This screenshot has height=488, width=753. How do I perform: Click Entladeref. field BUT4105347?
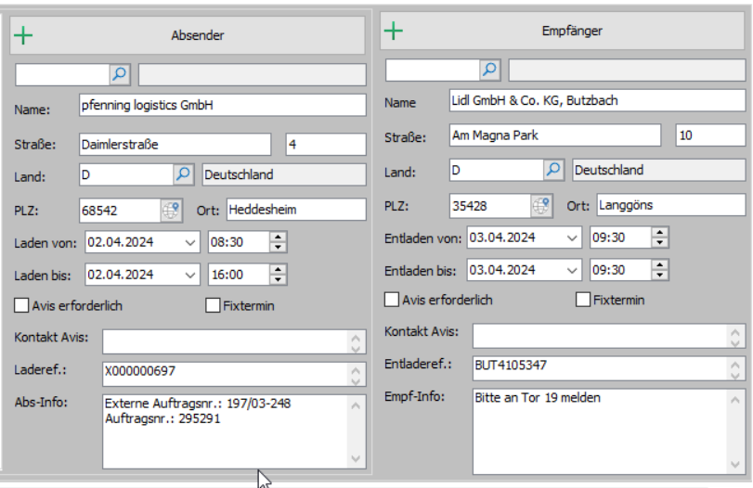point(609,368)
